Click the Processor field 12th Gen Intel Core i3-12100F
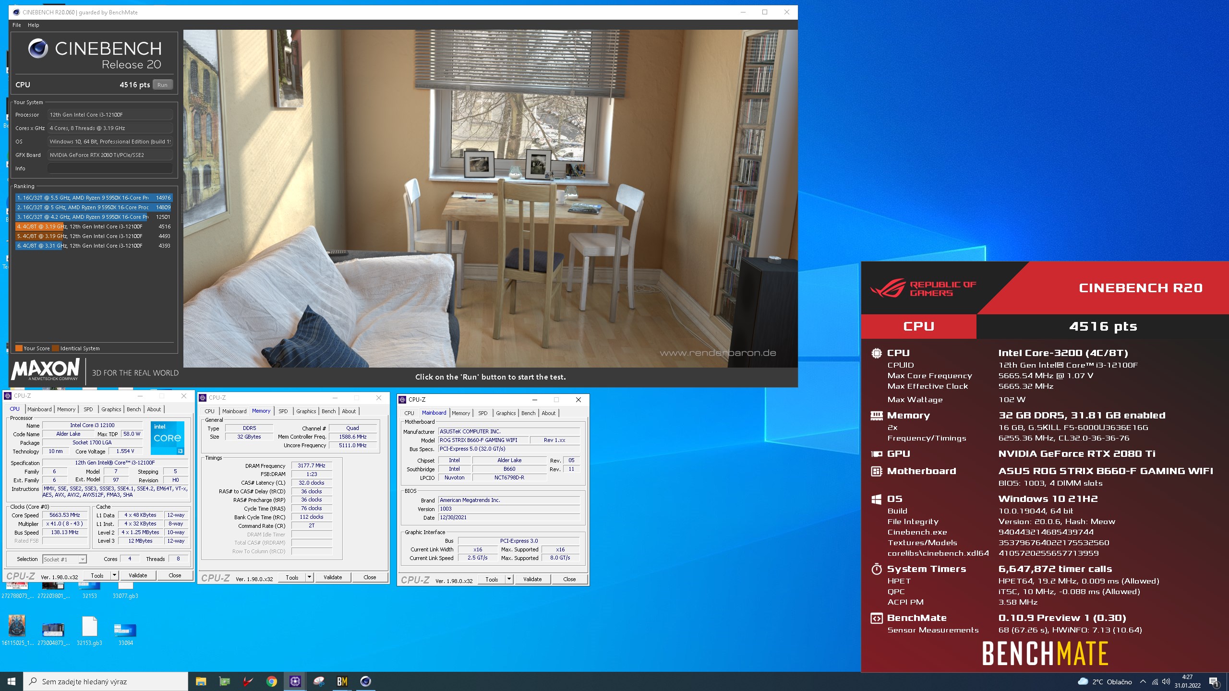Viewport: 1229px width, 691px height. click(x=110, y=115)
